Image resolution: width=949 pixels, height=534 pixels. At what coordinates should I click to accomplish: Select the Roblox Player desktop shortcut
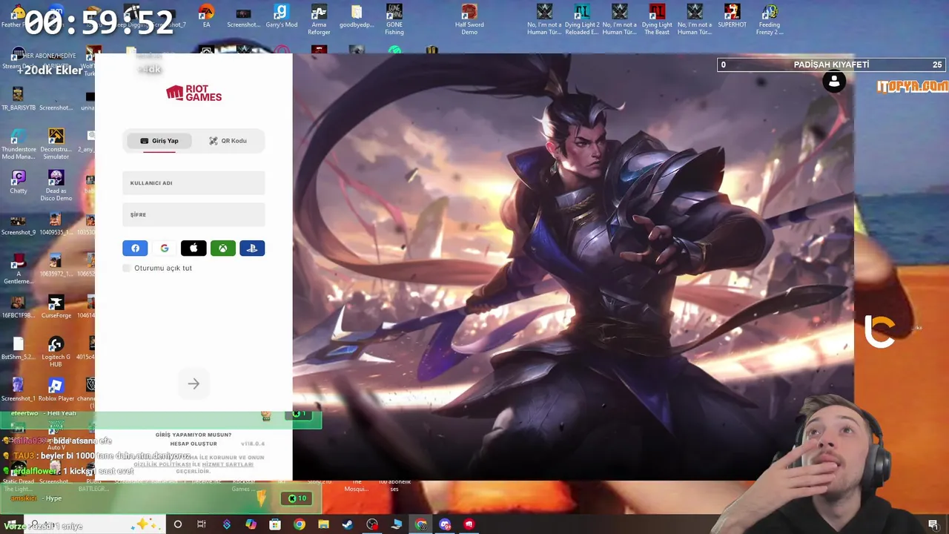coord(56,390)
